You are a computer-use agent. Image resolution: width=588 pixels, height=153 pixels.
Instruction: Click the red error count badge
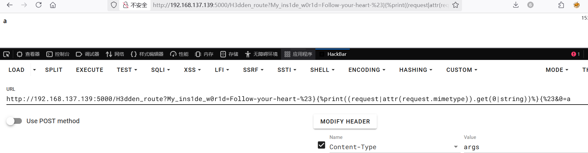[575, 54]
